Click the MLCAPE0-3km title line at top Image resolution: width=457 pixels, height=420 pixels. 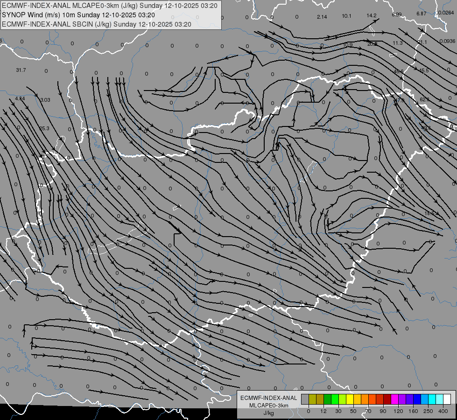(110, 6)
